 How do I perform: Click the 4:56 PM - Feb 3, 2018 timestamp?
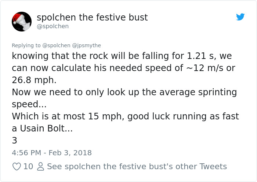tap(52, 152)
